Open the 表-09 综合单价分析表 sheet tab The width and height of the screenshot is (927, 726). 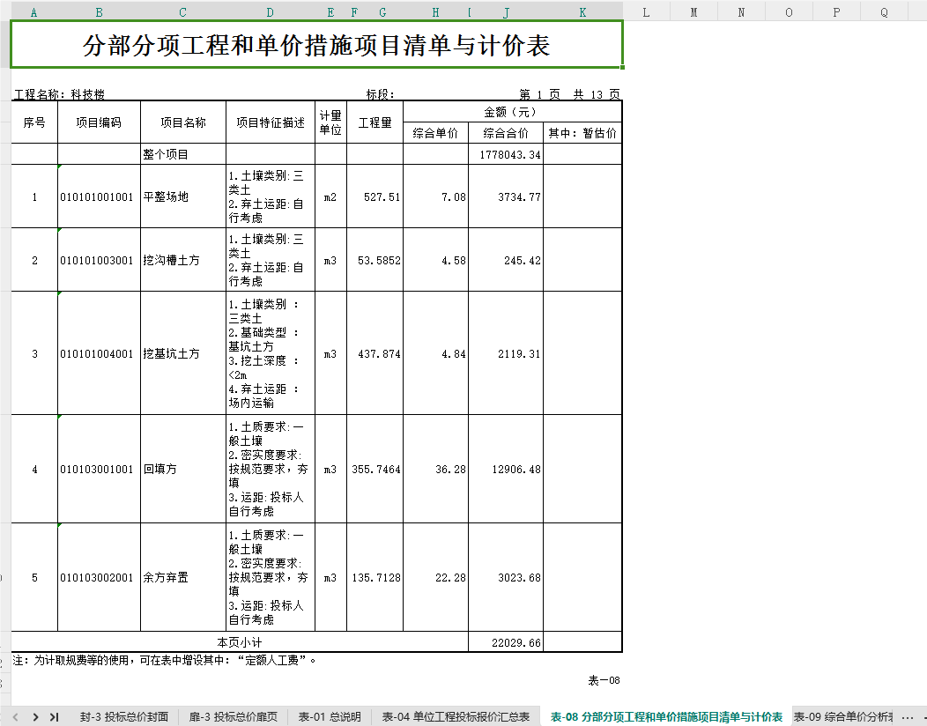coord(843,717)
